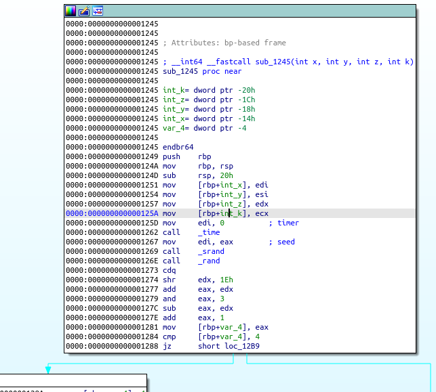The height and width of the screenshot is (392, 436).
Task: Click the '; timer' comment
Action: [x=283, y=223]
